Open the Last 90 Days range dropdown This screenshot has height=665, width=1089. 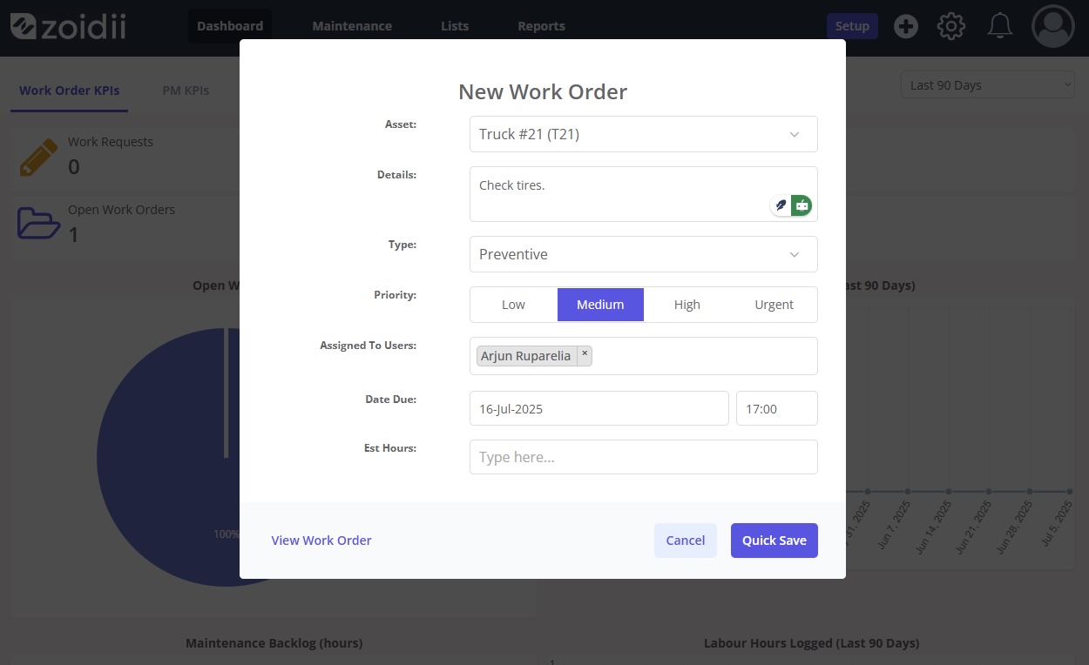click(988, 85)
